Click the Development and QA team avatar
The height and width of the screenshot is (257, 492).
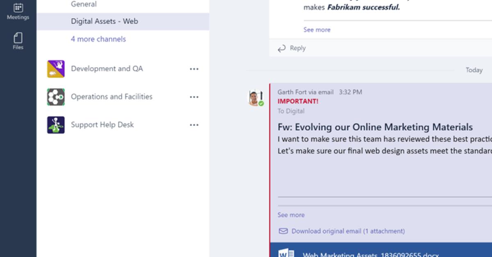click(x=56, y=69)
